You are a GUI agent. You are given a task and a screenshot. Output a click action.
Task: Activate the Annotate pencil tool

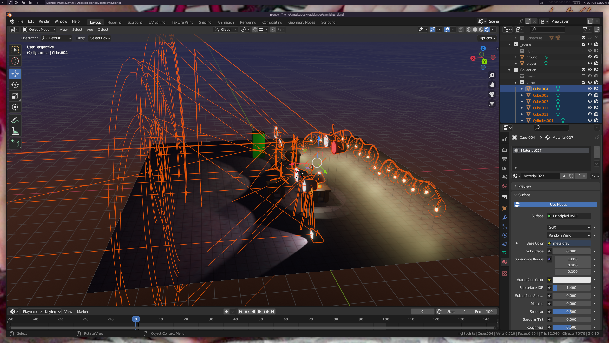tap(15, 120)
